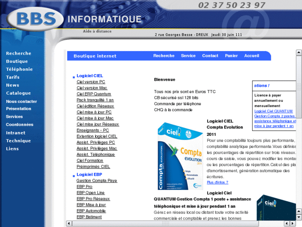
Task: Click the vertical scrollbar thumb
Action: tap(299, 87)
